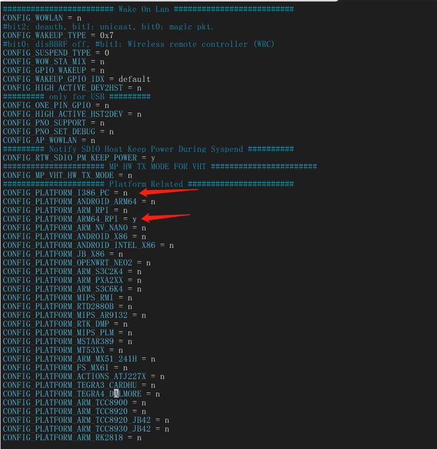Screen dimensions: 437x449
Task: Click the CONFIG_WAKEUP_TYPE = 0x7 line
Action: click(58, 35)
